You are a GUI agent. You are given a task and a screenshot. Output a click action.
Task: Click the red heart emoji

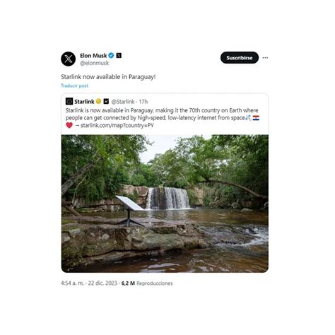click(x=69, y=125)
